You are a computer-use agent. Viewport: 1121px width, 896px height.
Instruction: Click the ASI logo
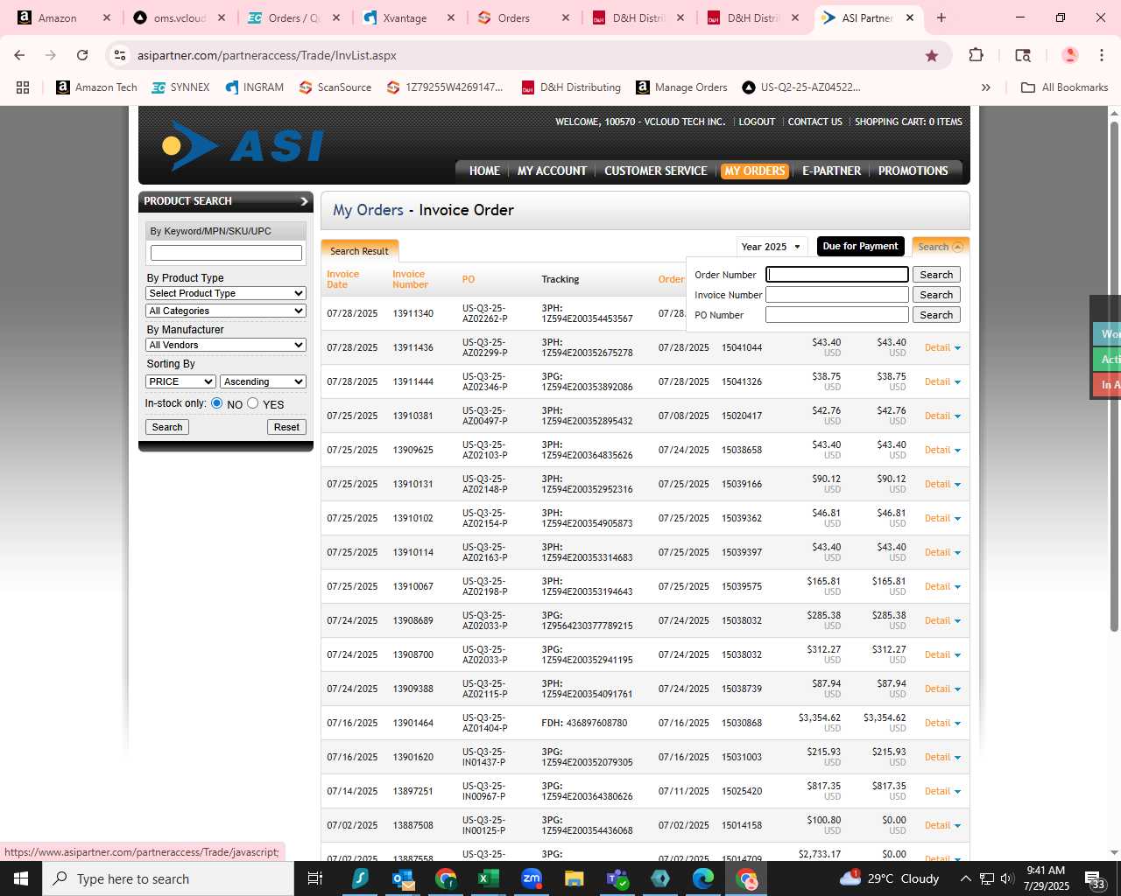coord(243,146)
